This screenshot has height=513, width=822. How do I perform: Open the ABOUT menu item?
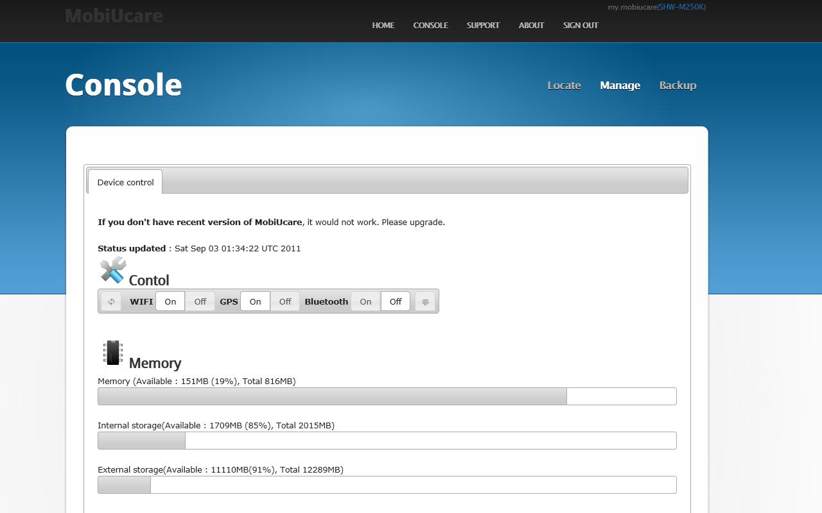coord(531,26)
